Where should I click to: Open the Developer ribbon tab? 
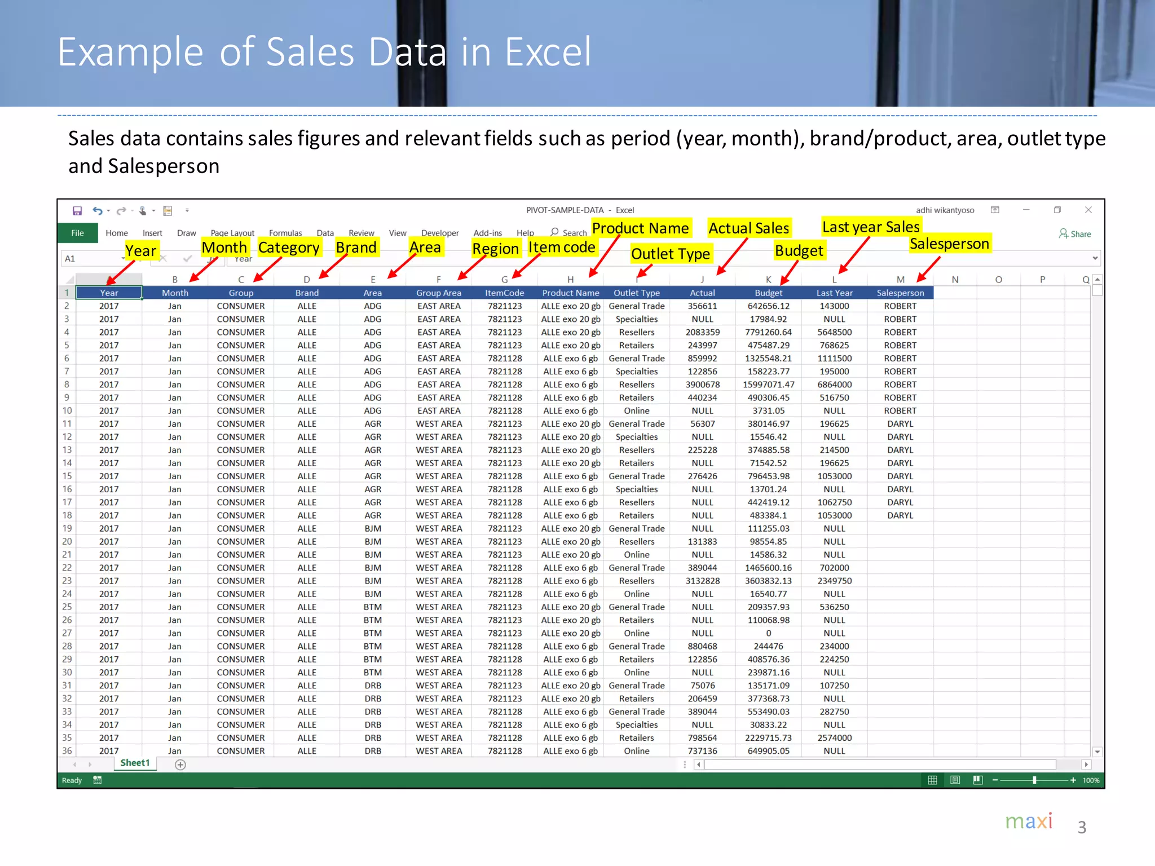440,233
